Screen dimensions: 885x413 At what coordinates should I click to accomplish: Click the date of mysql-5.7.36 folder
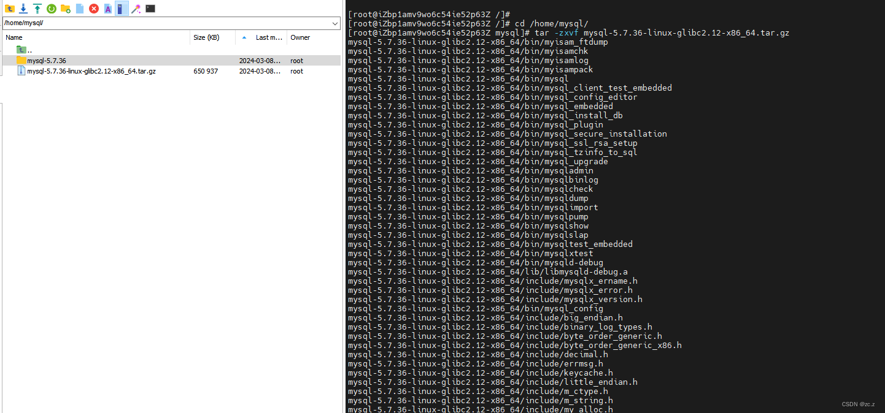point(260,61)
